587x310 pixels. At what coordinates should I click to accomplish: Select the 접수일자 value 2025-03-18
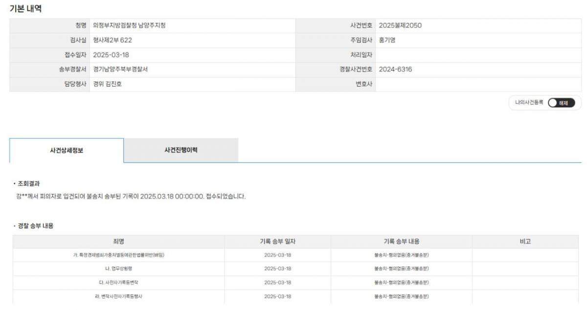(111, 55)
